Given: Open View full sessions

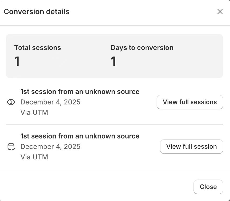Looking at the screenshot, I should tap(190, 102).
